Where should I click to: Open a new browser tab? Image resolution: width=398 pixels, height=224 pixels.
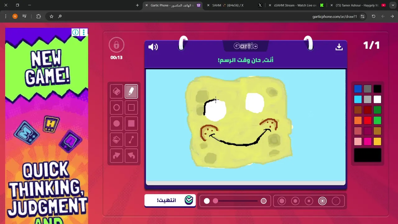137,5
